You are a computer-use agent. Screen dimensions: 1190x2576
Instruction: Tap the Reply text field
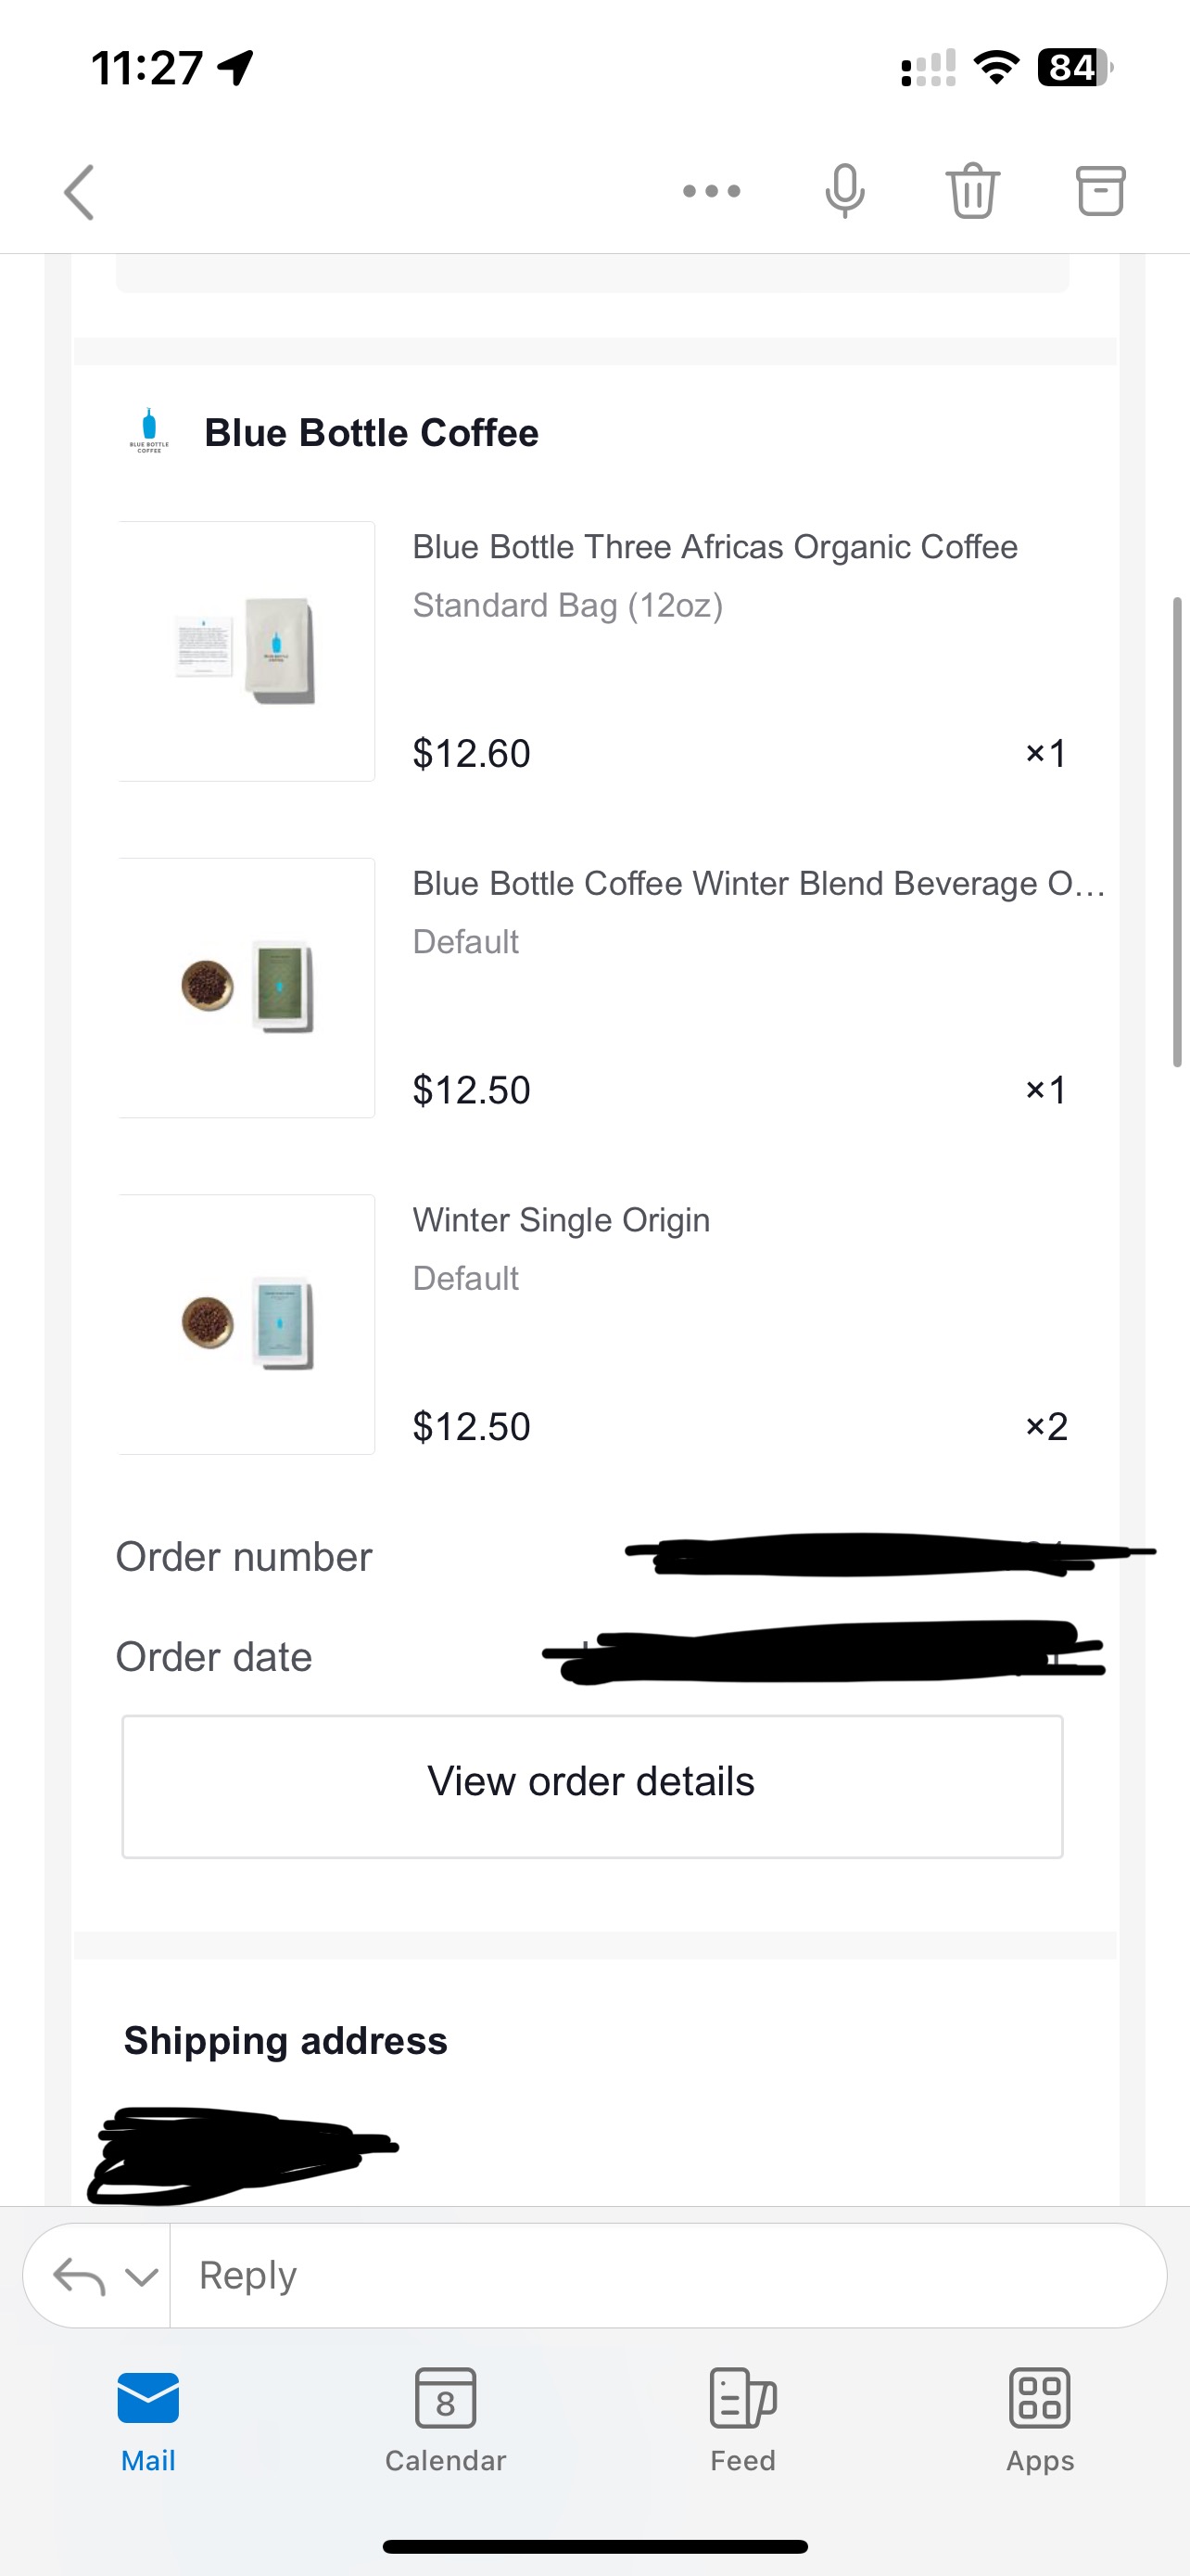660,2276
